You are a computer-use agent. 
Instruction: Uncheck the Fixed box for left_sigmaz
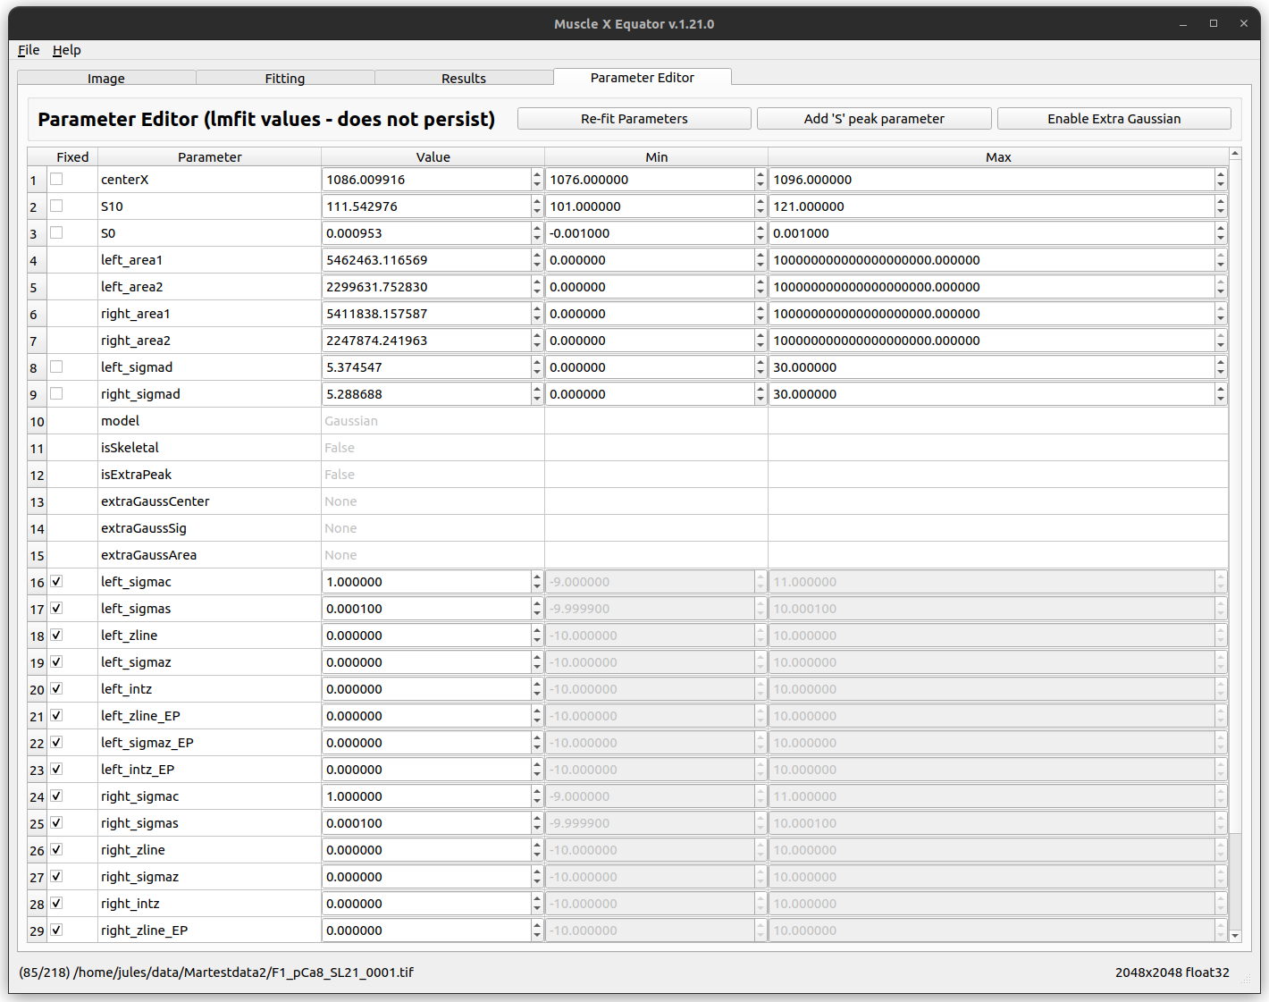[x=56, y=661]
